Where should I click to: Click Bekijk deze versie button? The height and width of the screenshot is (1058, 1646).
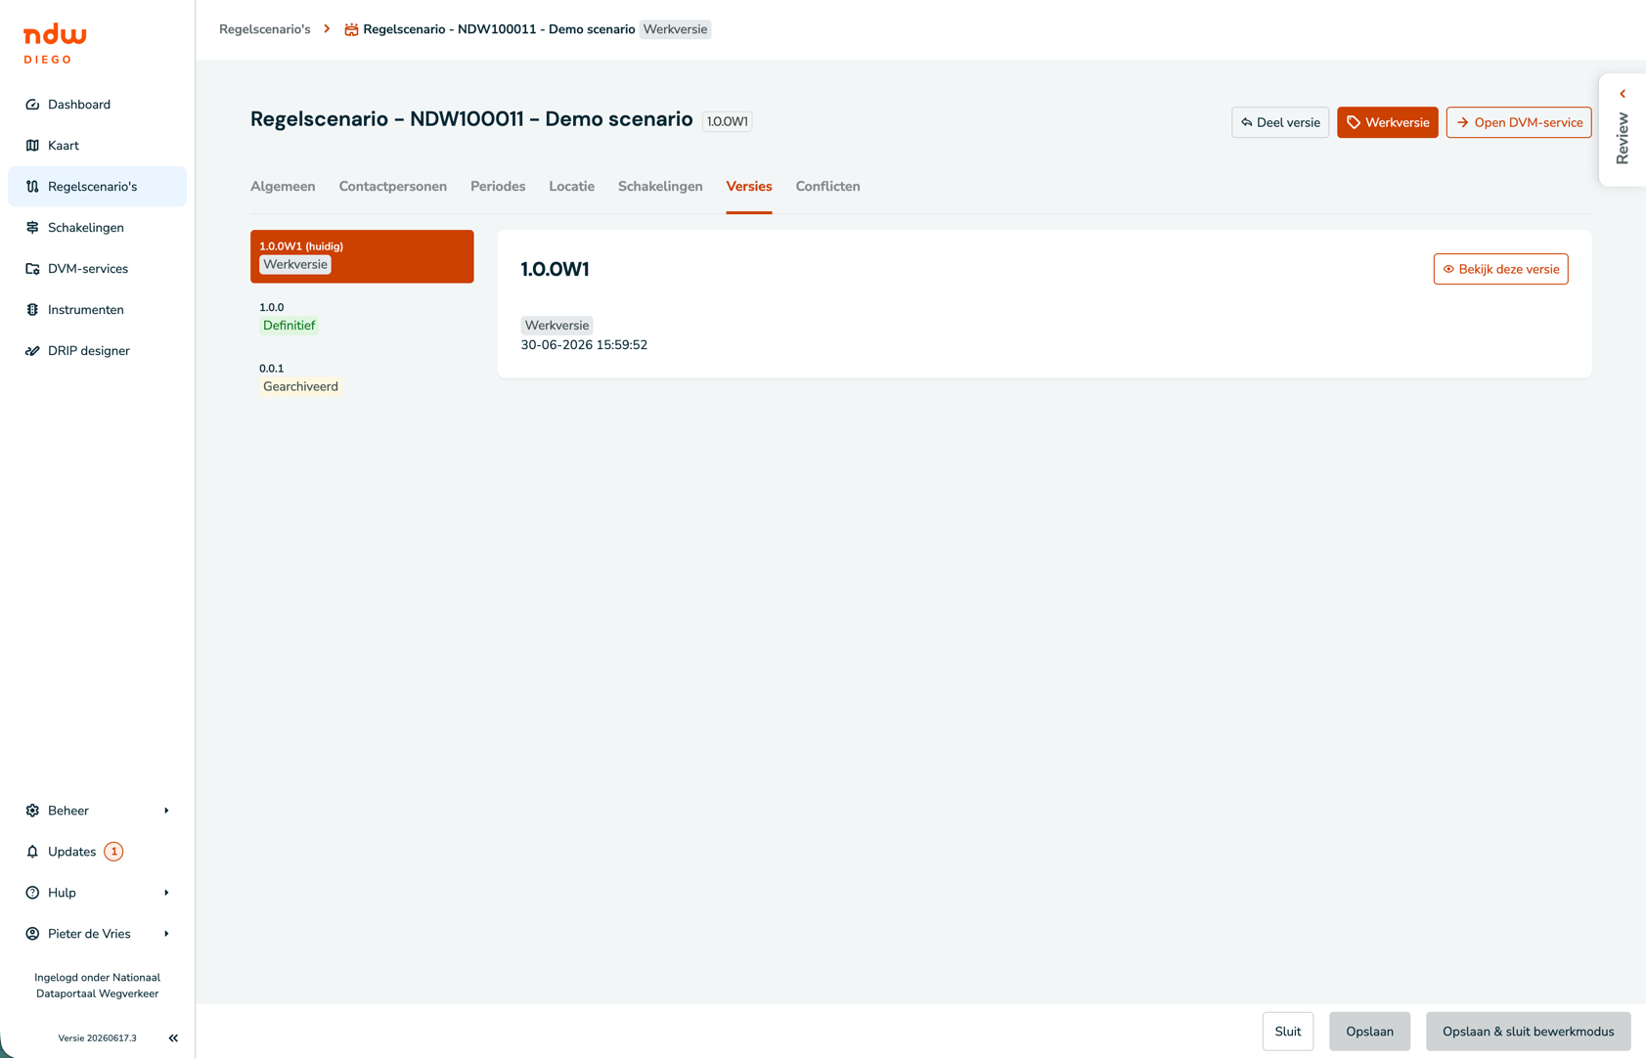(1500, 269)
